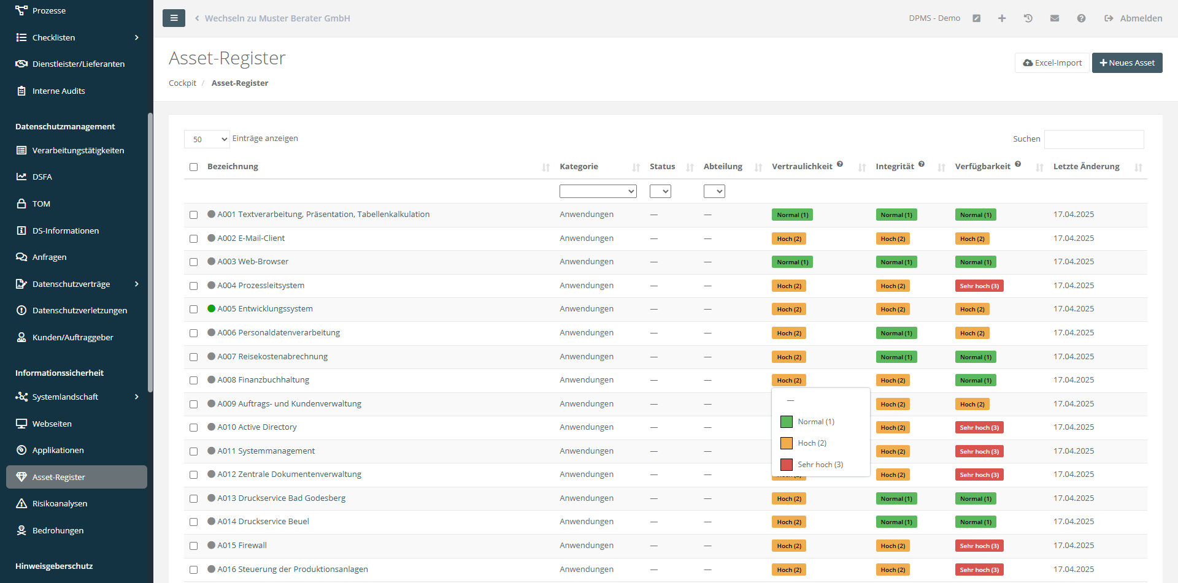This screenshot has width=1178, height=583.
Task: Click the Vertraulichkeit info help icon
Action: tap(840, 164)
